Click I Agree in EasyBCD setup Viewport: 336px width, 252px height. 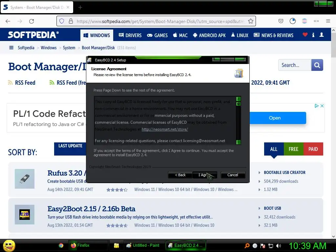(205, 175)
